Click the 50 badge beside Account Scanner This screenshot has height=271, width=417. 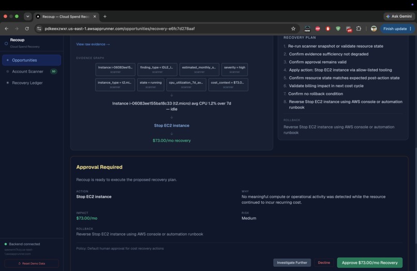53,71
